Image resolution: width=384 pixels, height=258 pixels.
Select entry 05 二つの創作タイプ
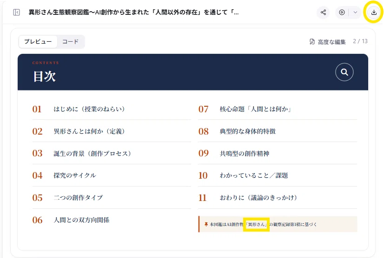tap(112, 198)
